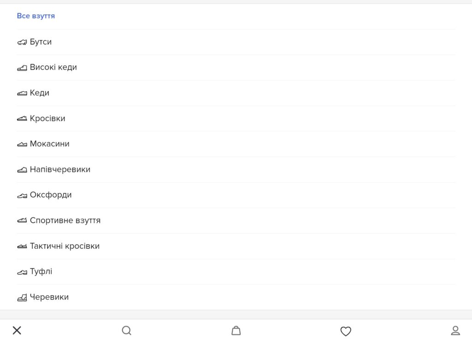The height and width of the screenshot is (341, 472).
Task: Click the boot icon next to Черевики
Action: [x=22, y=297]
